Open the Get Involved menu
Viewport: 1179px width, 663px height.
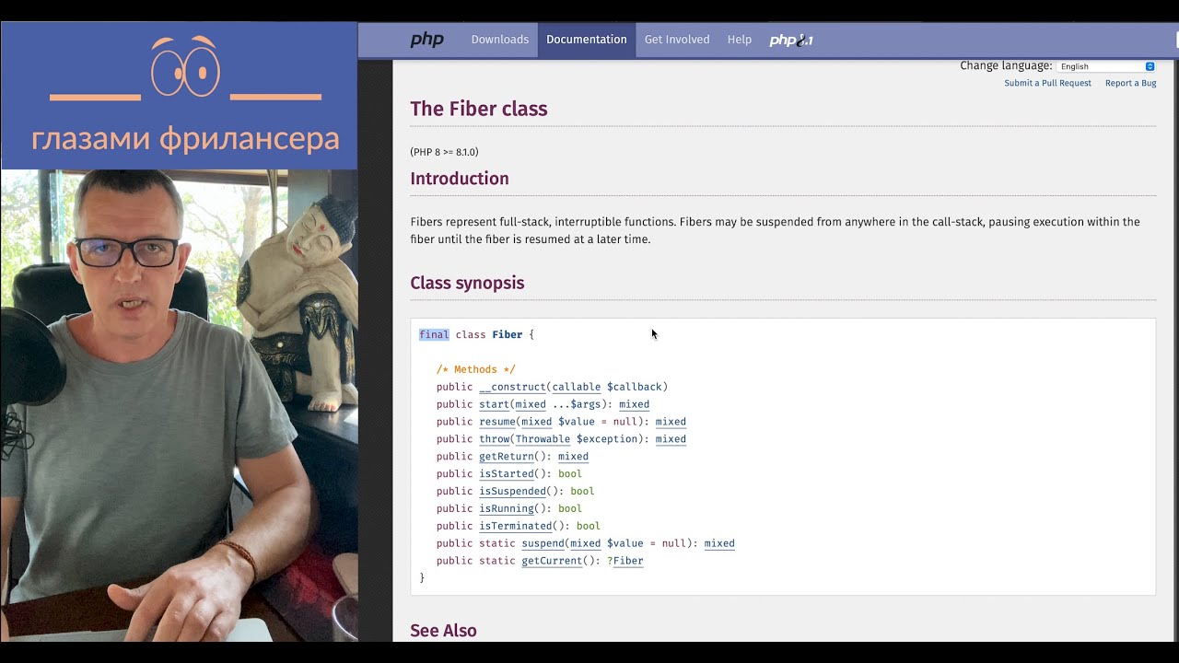tap(677, 40)
